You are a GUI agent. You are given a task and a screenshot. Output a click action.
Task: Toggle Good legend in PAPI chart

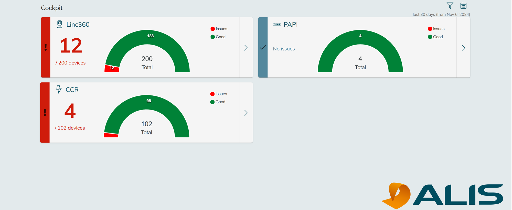tap(435, 37)
